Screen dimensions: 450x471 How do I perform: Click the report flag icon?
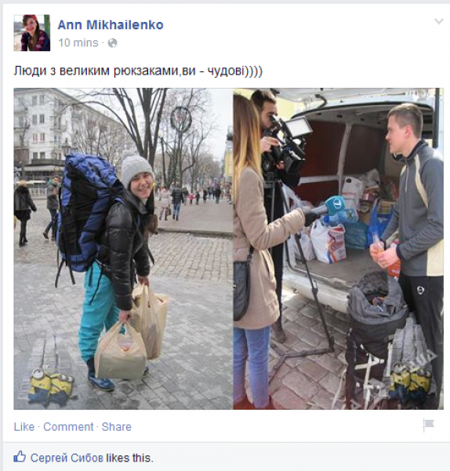(428, 425)
